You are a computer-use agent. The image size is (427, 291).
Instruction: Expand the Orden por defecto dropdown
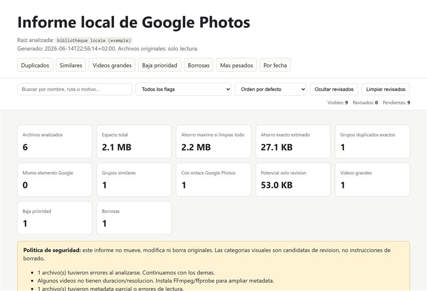271,89
